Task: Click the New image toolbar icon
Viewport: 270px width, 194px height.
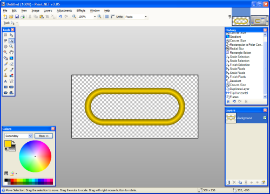Action: tap(5, 17)
